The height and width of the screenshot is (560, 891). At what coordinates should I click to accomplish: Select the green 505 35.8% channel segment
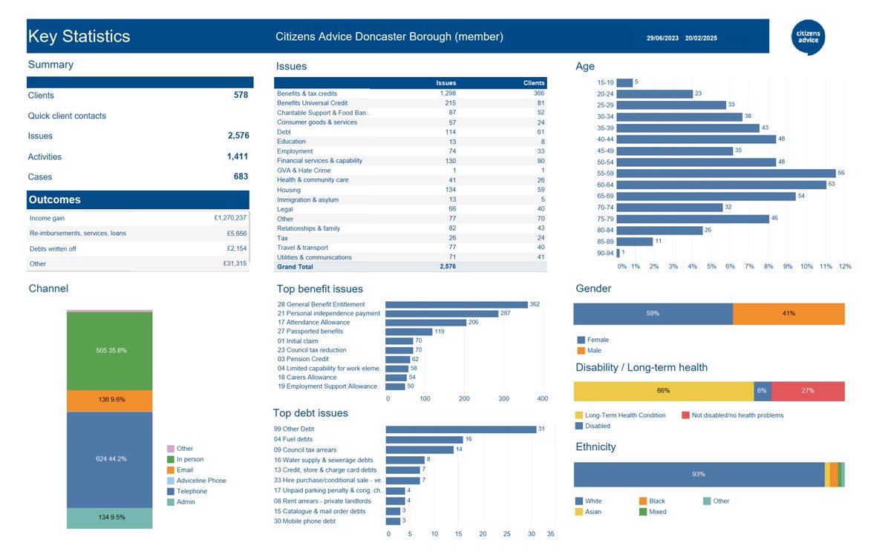click(110, 351)
